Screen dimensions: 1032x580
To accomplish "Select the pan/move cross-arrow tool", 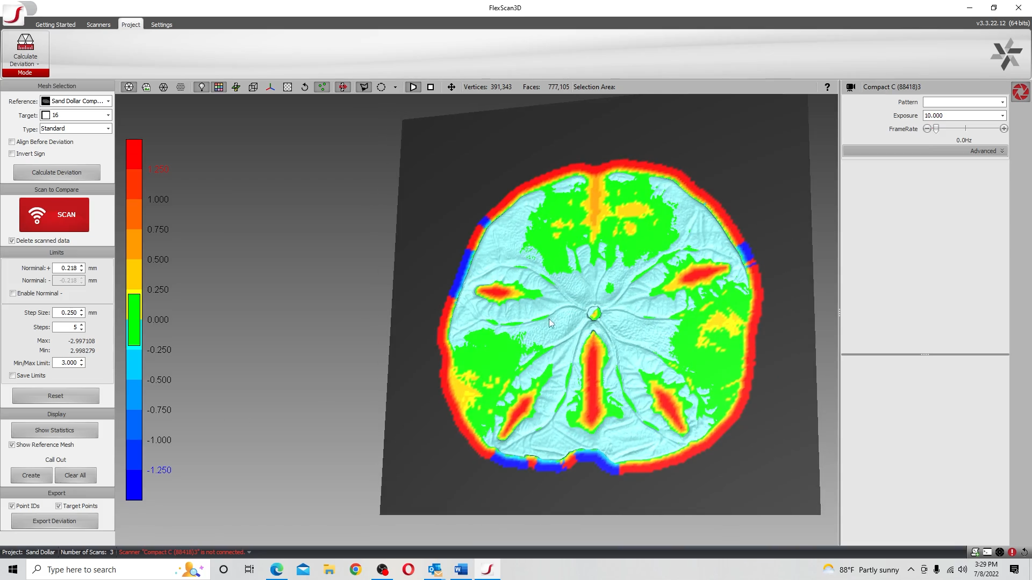I will coord(451,87).
